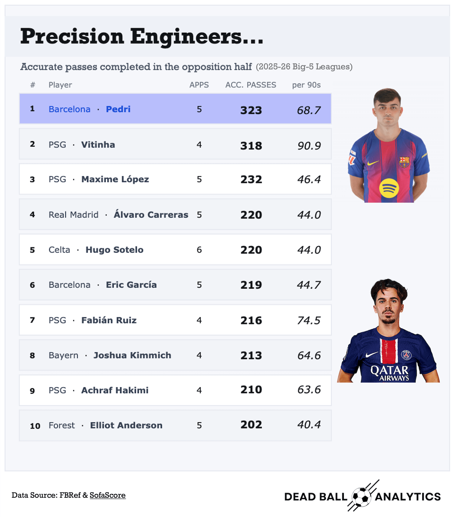The image size is (454, 517).
Task: Select the highlighted Pedri row
Action: click(175, 109)
